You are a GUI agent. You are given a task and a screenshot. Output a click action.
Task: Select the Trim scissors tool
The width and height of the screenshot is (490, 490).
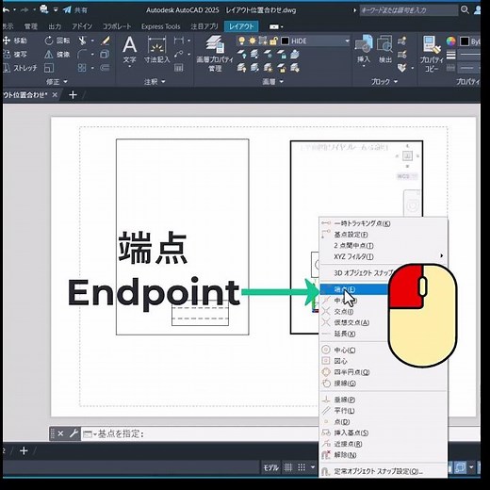[x=82, y=41]
